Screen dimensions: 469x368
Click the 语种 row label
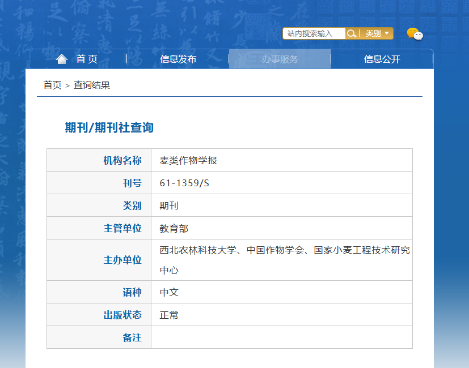point(132,292)
